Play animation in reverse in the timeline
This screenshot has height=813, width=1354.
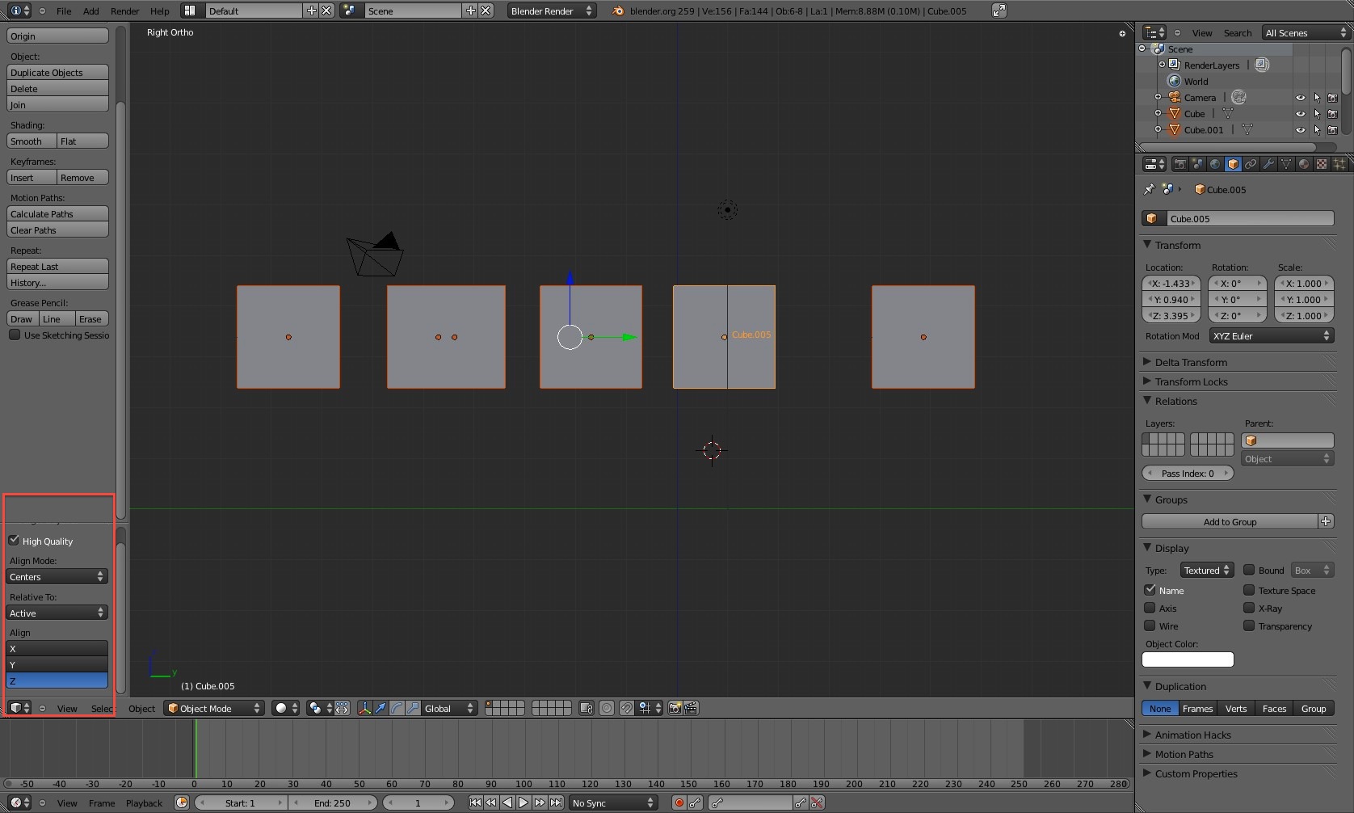pos(507,802)
